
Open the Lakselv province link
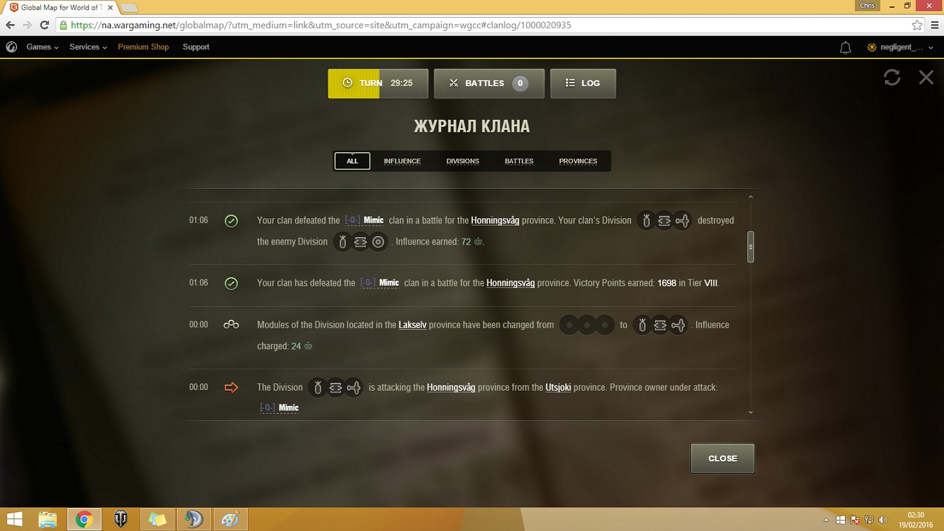(x=412, y=324)
